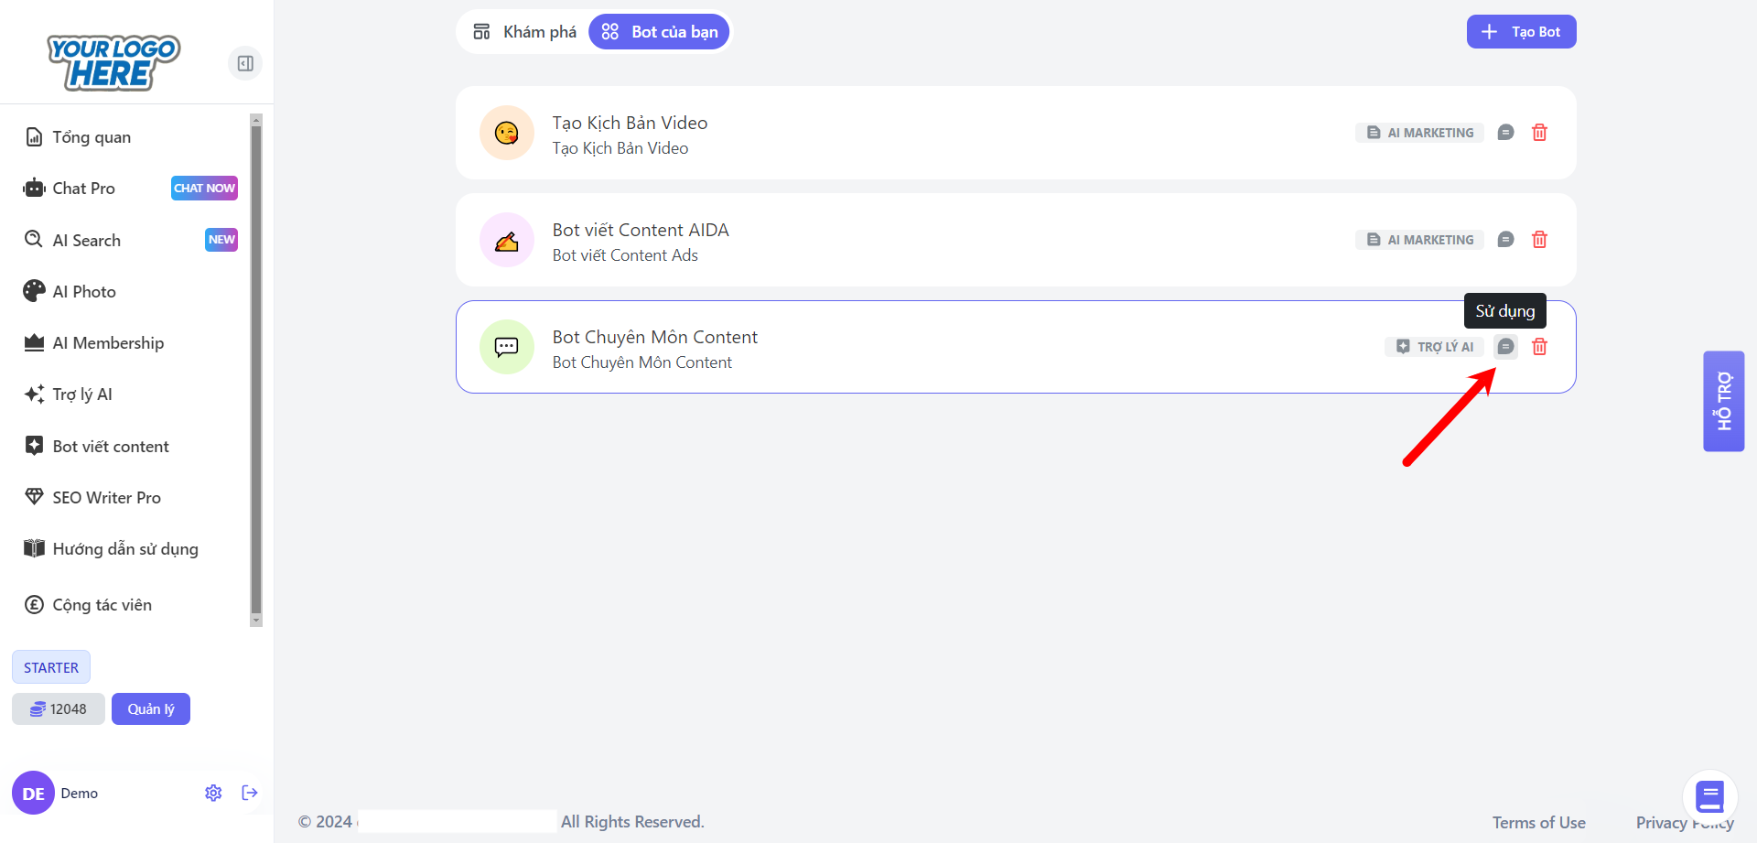The image size is (1757, 843).
Task: Open the Terms of Use link
Action: pyautogui.click(x=1538, y=822)
